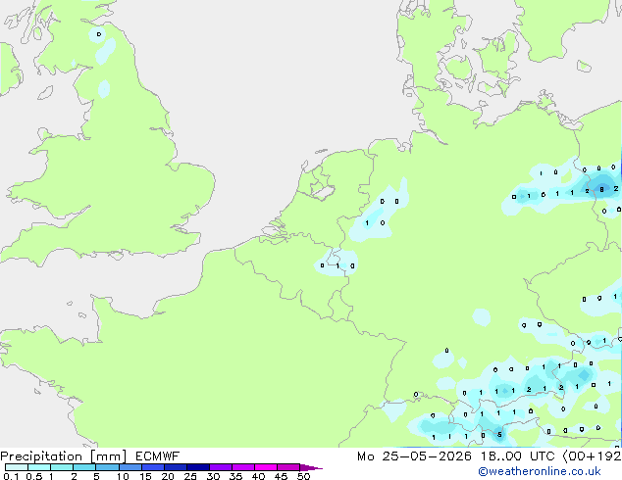Click the precipitation value "8" on the map
Screen dimensions: 622x480
(x=601, y=190)
